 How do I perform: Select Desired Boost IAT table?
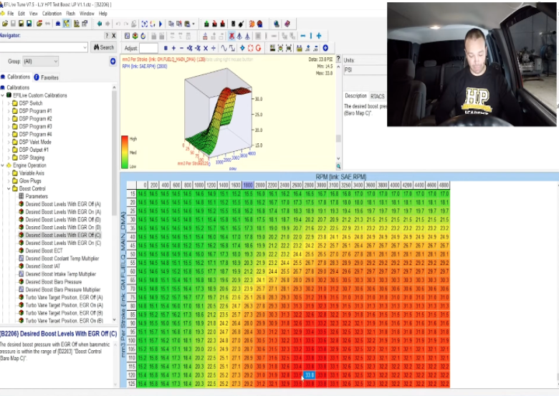[39, 266]
